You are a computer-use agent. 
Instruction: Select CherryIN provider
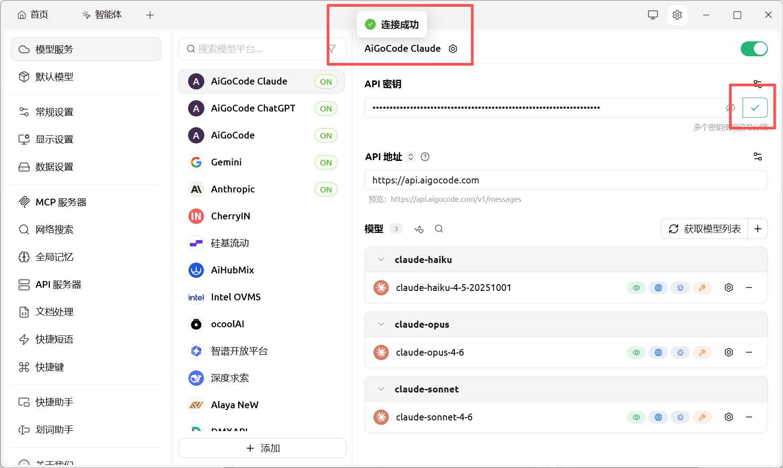tap(261, 216)
